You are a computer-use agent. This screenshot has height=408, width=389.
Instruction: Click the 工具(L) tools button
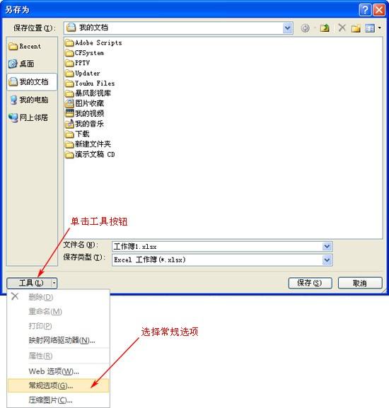click(32, 283)
